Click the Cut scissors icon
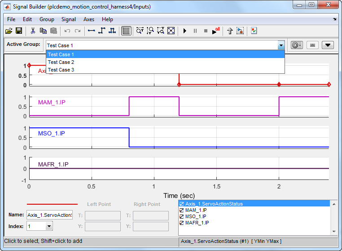Viewport: 342px width, 251px height. click(x=33, y=31)
